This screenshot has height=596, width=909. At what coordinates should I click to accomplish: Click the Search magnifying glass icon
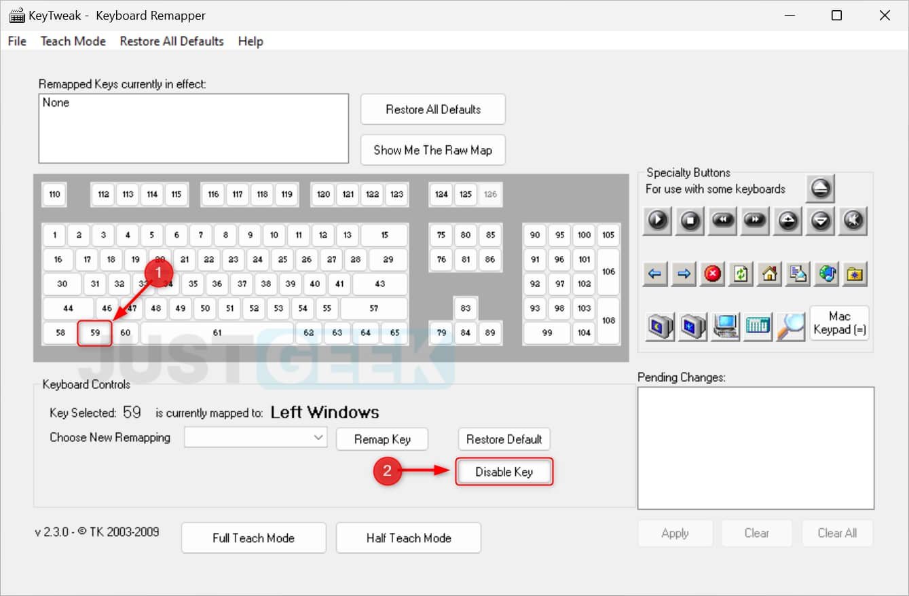click(x=791, y=326)
